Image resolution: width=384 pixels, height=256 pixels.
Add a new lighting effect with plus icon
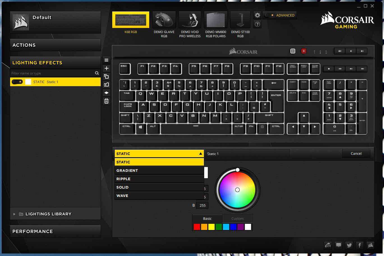coord(106,68)
